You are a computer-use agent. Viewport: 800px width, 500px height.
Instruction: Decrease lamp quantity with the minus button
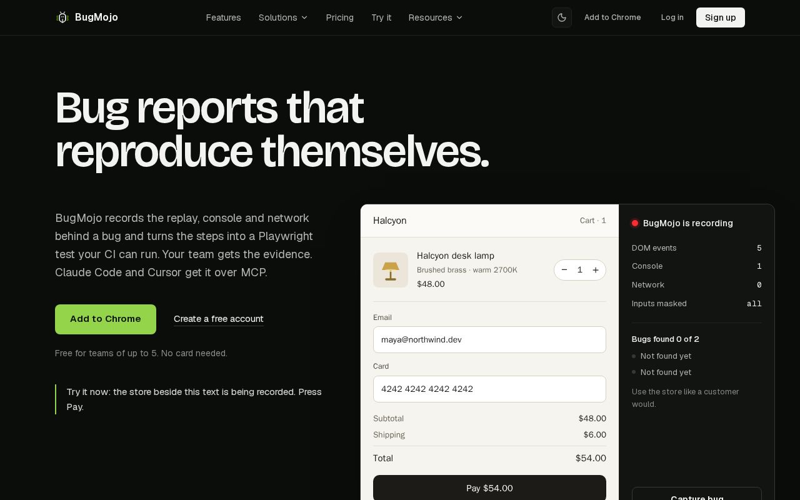click(564, 270)
